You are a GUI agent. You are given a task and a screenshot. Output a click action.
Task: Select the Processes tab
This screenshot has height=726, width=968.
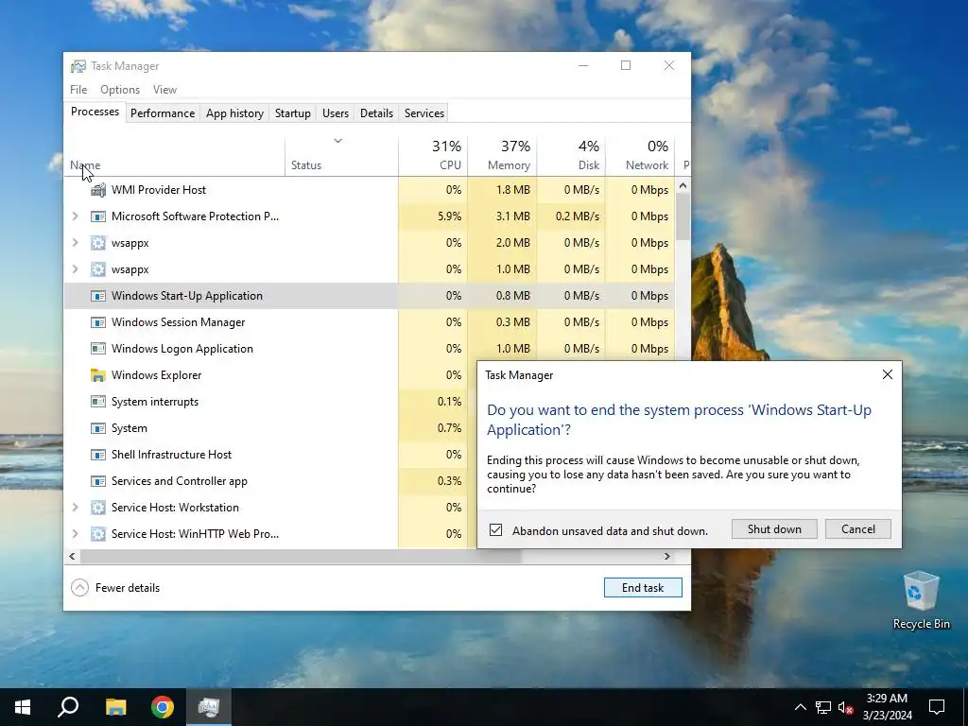tap(95, 112)
